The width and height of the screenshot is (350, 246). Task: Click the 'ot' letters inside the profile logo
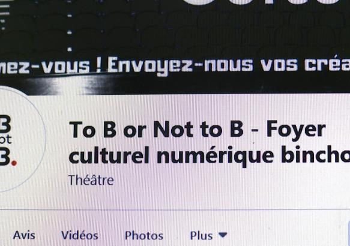5,140
